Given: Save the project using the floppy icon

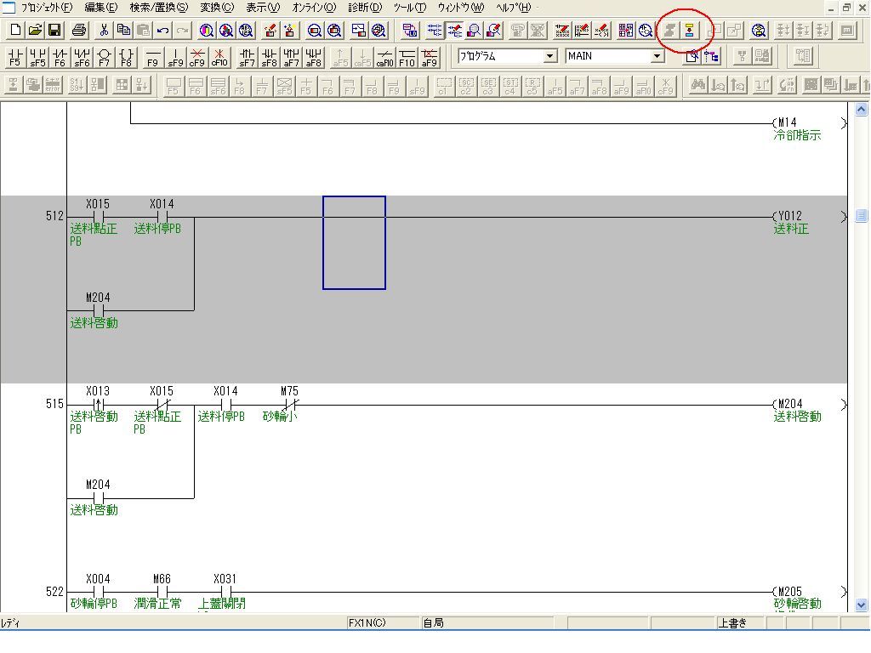Looking at the screenshot, I should (54, 31).
